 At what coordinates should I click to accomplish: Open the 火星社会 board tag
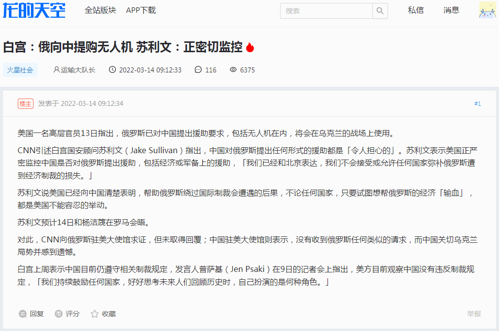click(x=20, y=70)
